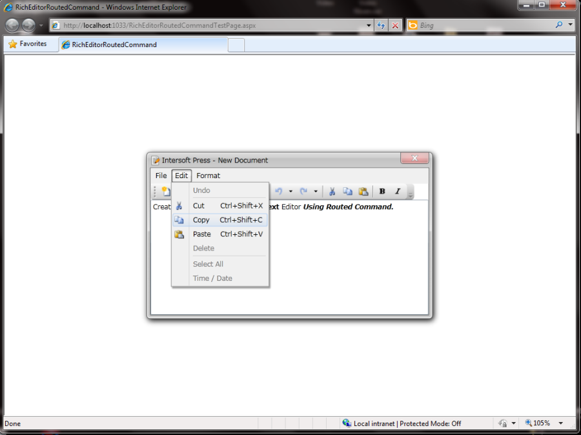Click the 'Using Routed Command.' text in editor
This screenshot has height=435, width=581.
[349, 207]
